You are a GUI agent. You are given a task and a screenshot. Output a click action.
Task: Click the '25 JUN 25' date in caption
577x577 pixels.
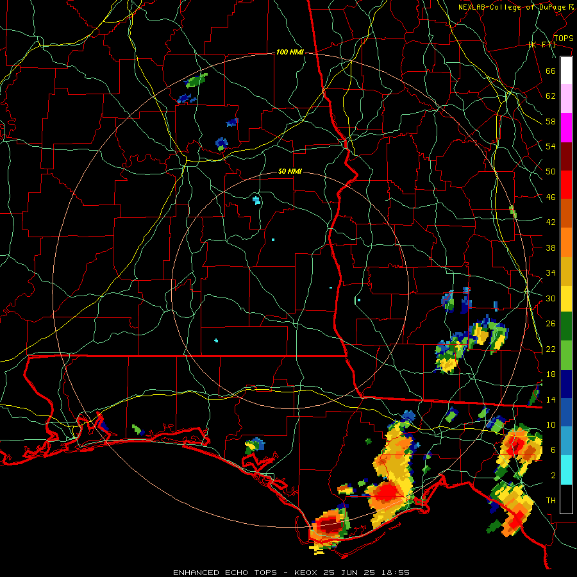349,573
